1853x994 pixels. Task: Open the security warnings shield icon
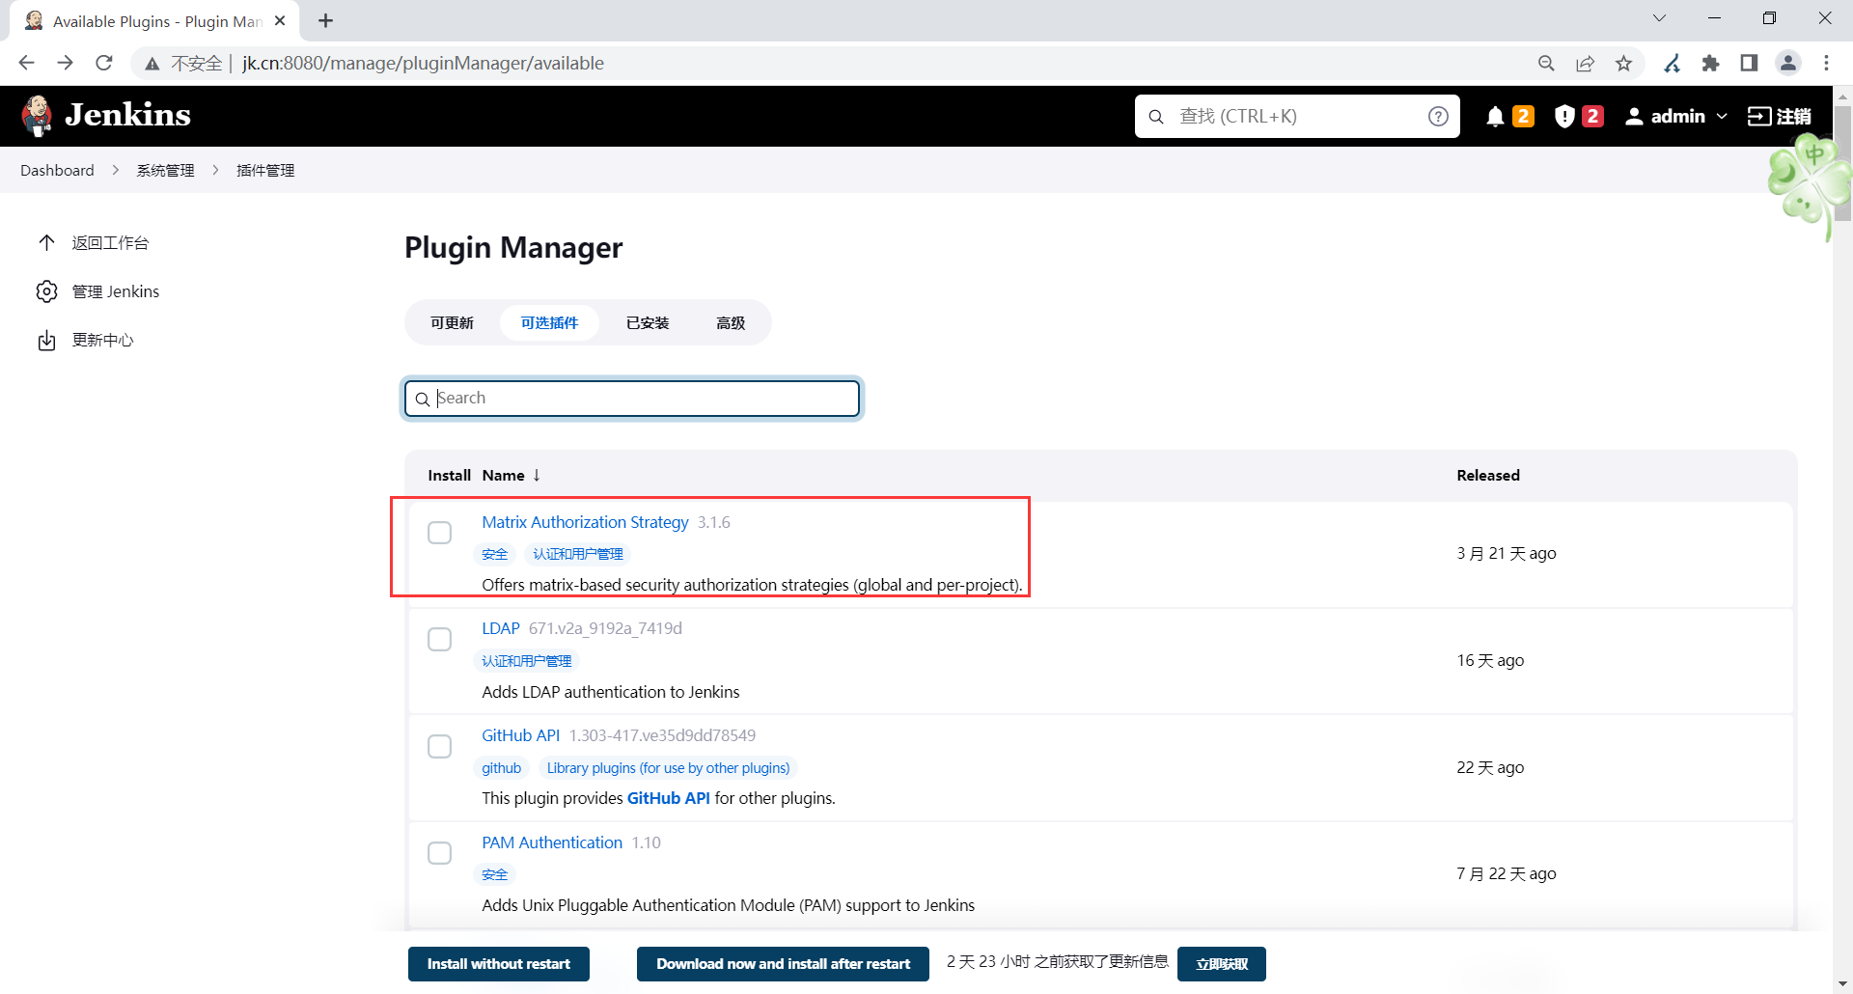(x=1564, y=117)
